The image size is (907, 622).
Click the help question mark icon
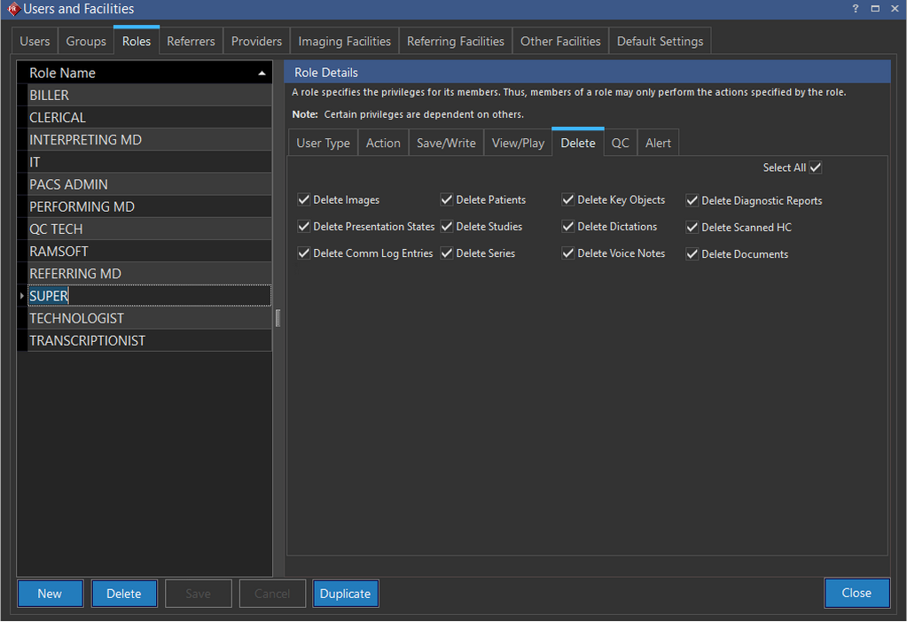pos(856,9)
